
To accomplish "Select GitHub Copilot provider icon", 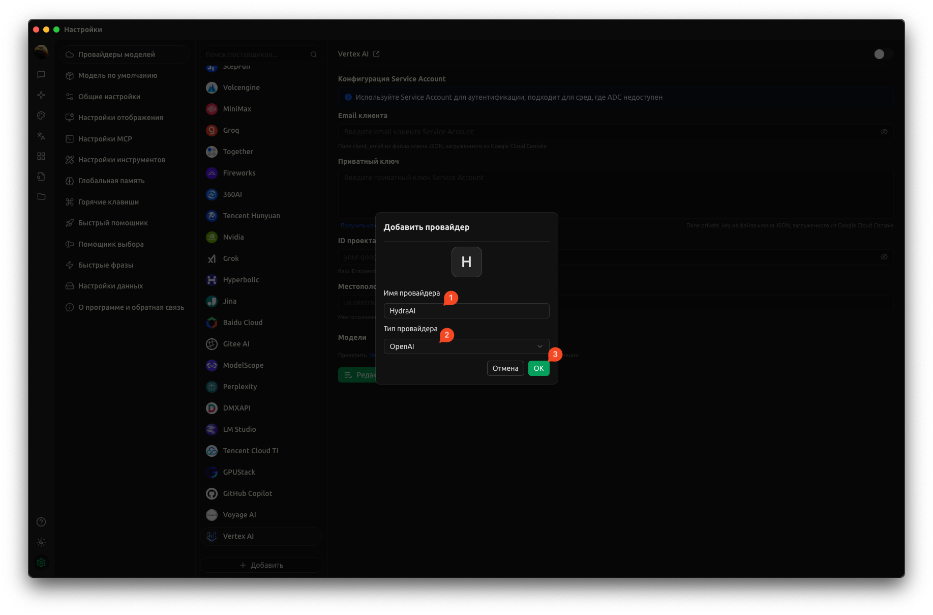I will click(212, 493).
